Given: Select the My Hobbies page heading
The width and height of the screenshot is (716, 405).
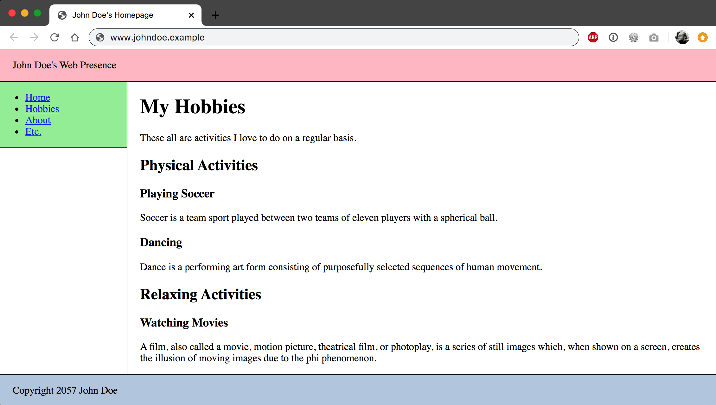Looking at the screenshot, I should (192, 107).
